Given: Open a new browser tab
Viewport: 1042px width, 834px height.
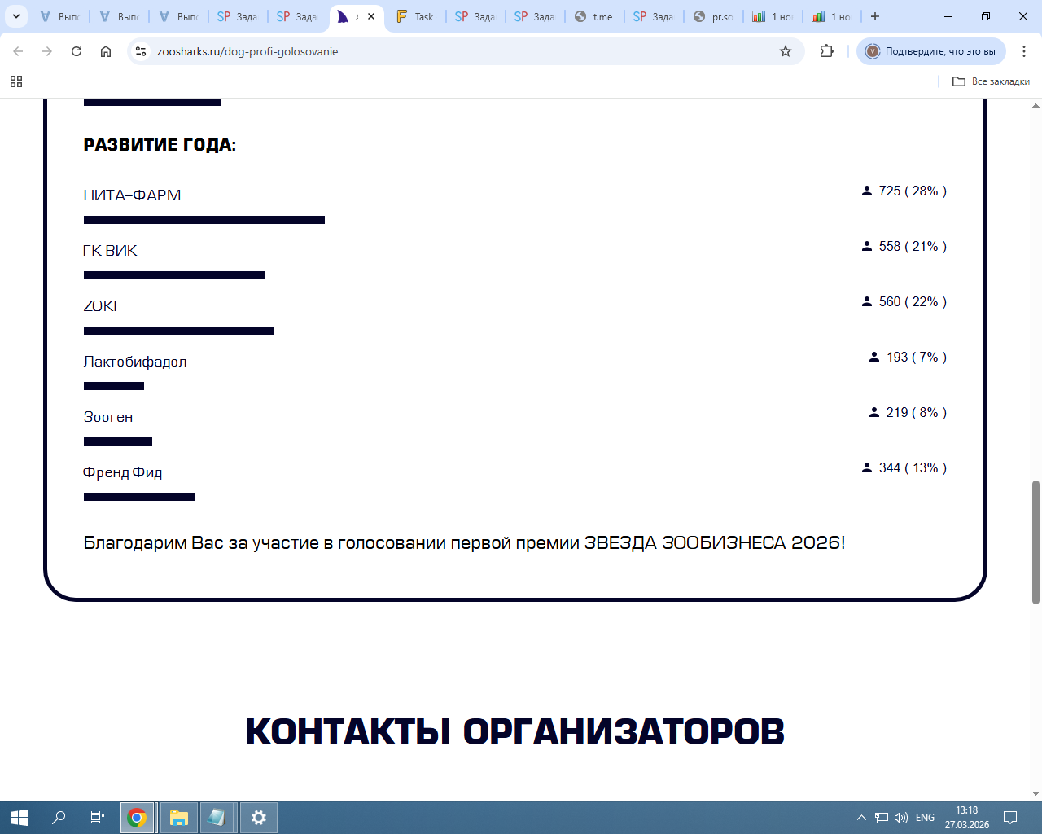Looking at the screenshot, I should (x=875, y=16).
